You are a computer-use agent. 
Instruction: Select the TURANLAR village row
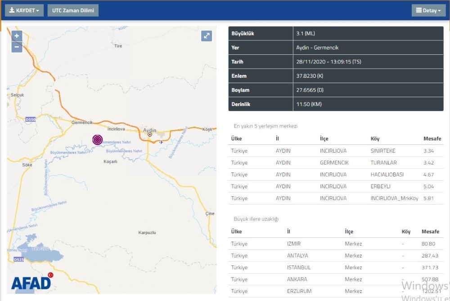(335, 163)
